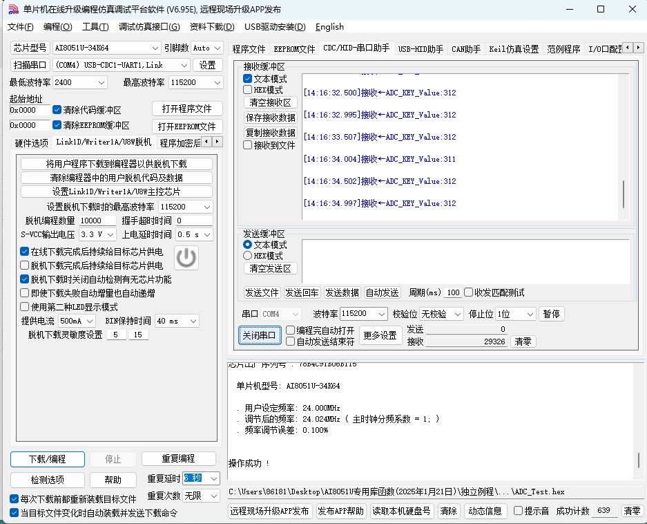Open 引脚数 Auto dropdown
The image size is (647, 524).
[x=208, y=48]
